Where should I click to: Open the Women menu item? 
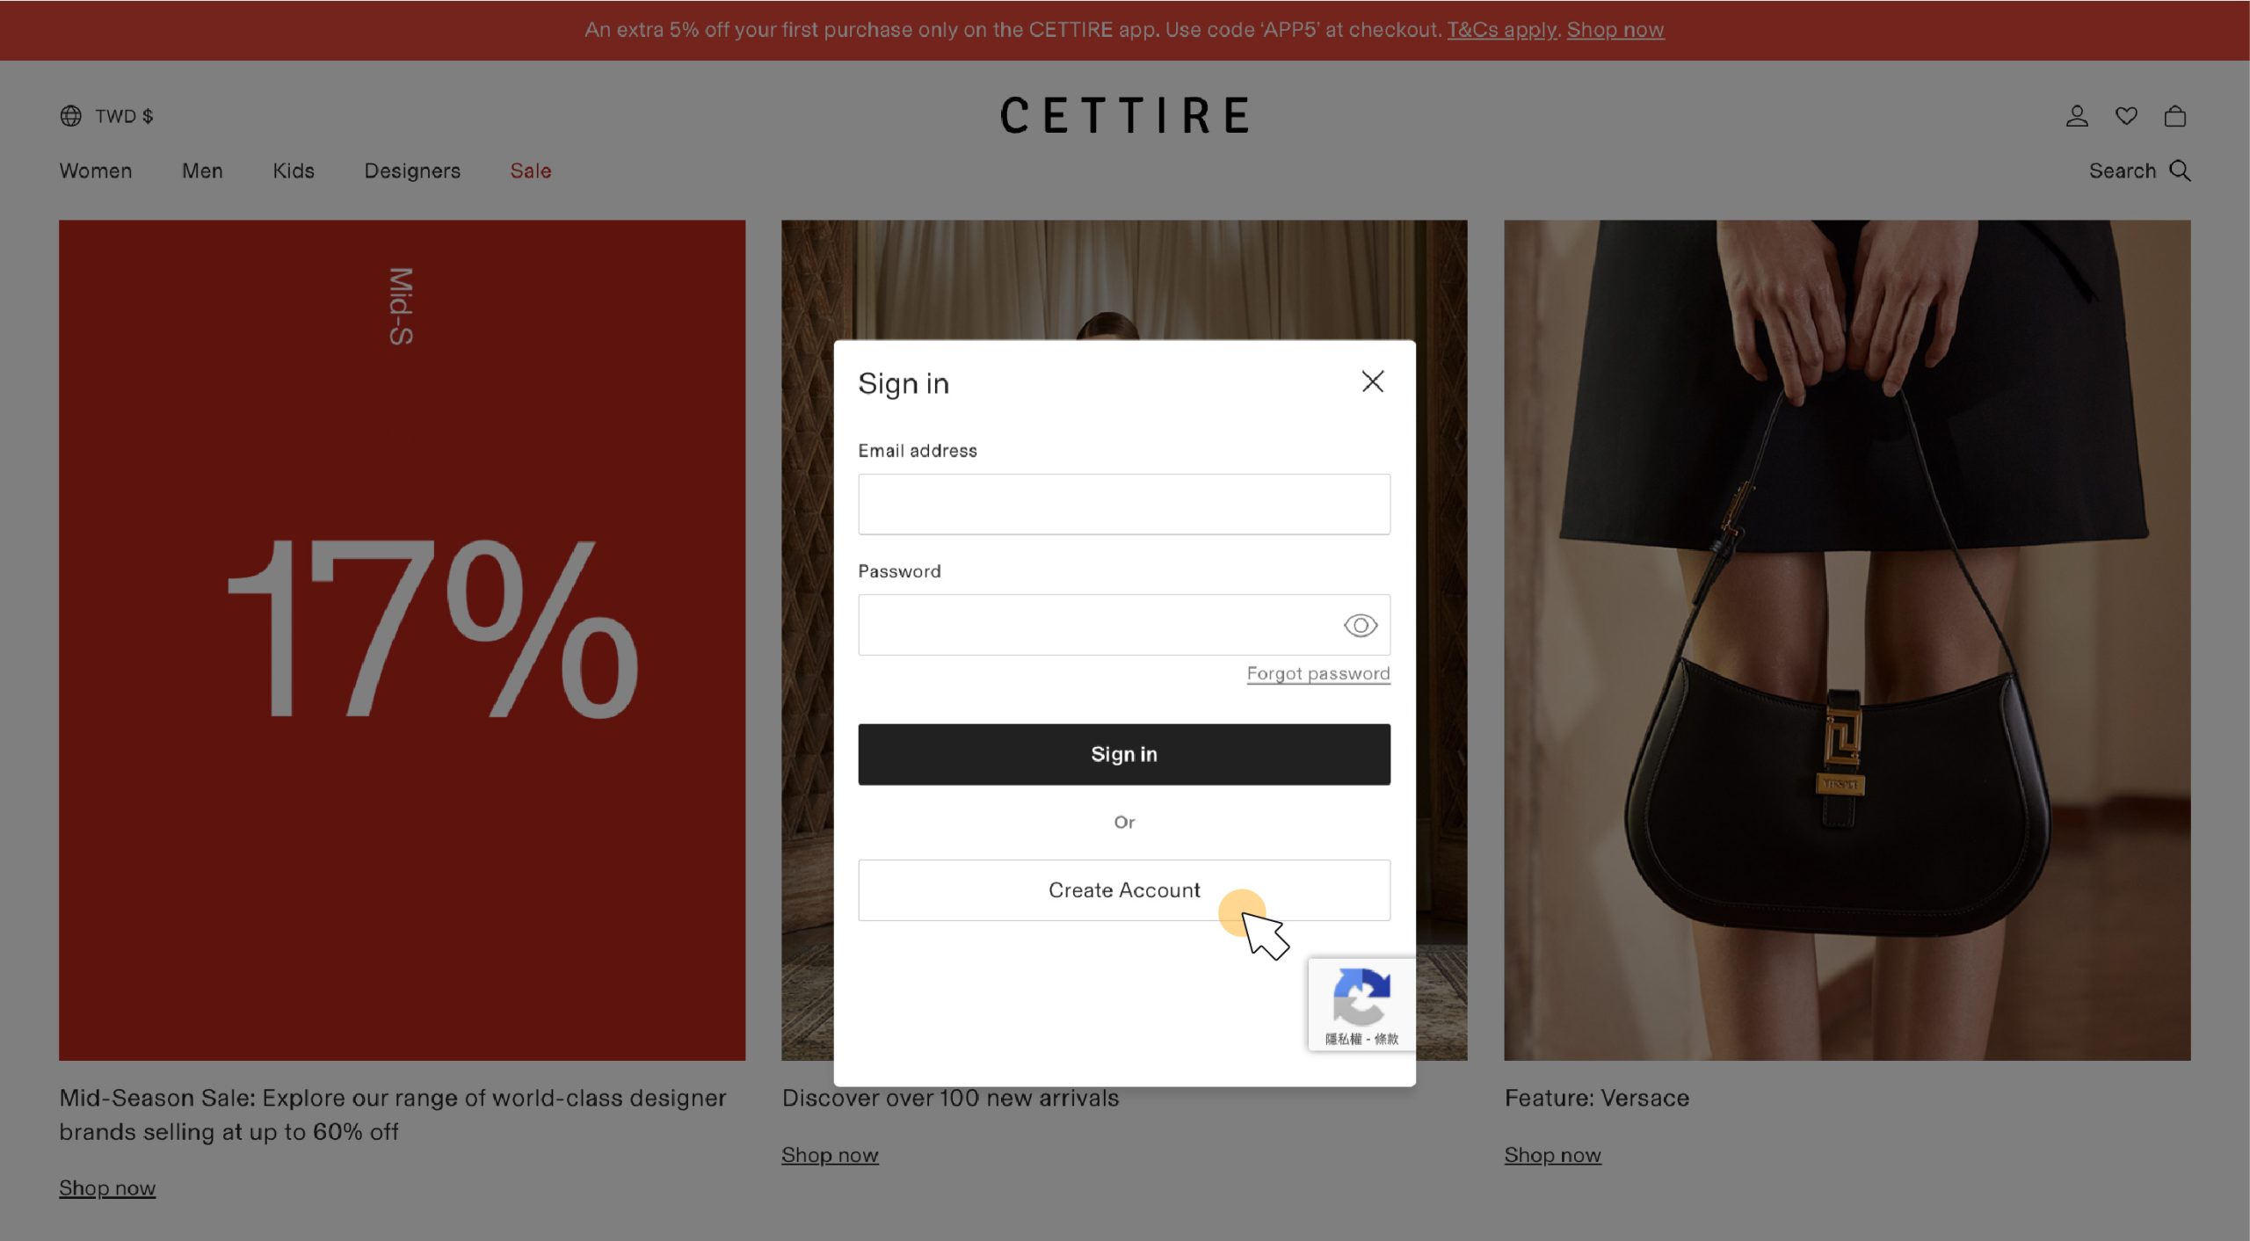95,170
